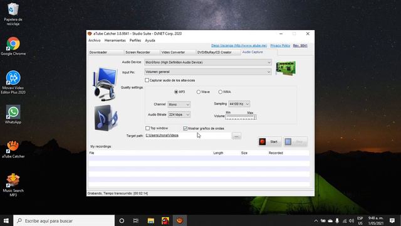Open Cortana circle in the taskbar
Viewport: 401px width, 226px height.
(x=122, y=220)
